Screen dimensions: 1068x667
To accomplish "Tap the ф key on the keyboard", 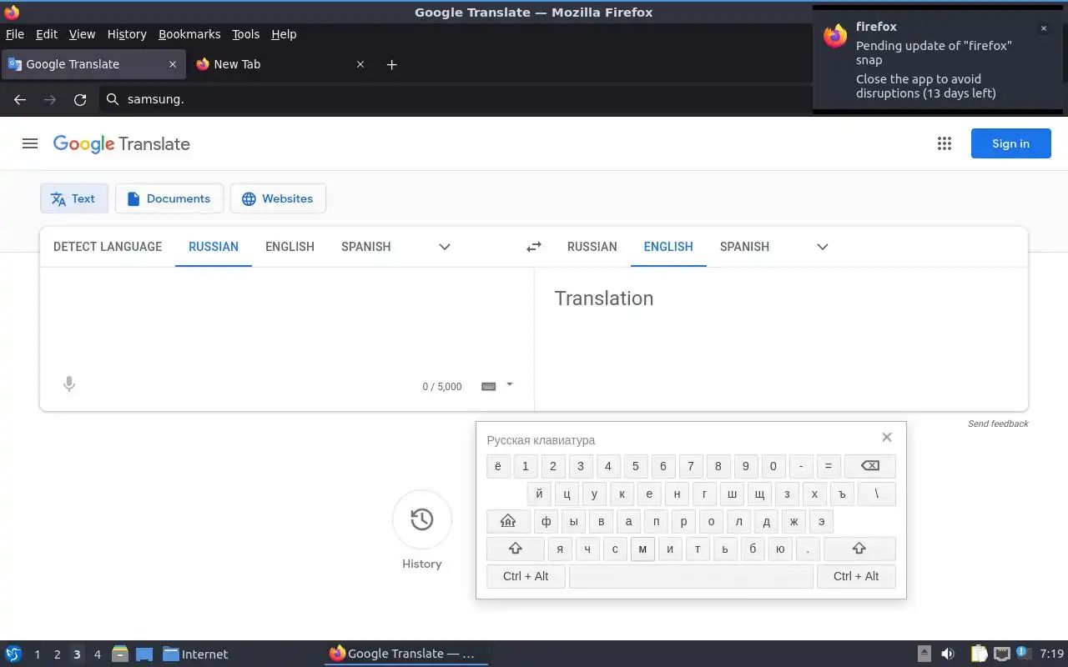I will pos(546,522).
